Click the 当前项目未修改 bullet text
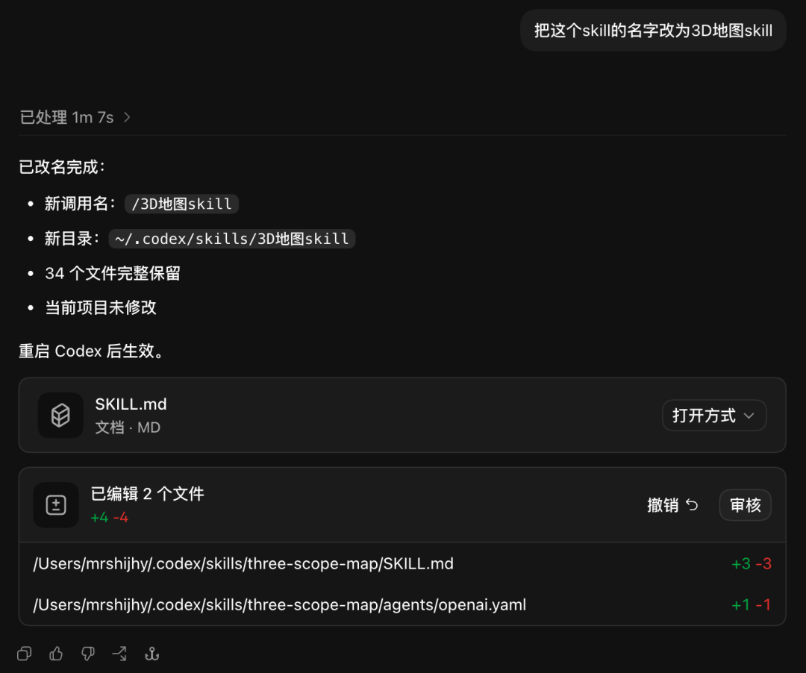 pyautogui.click(x=101, y=307)
